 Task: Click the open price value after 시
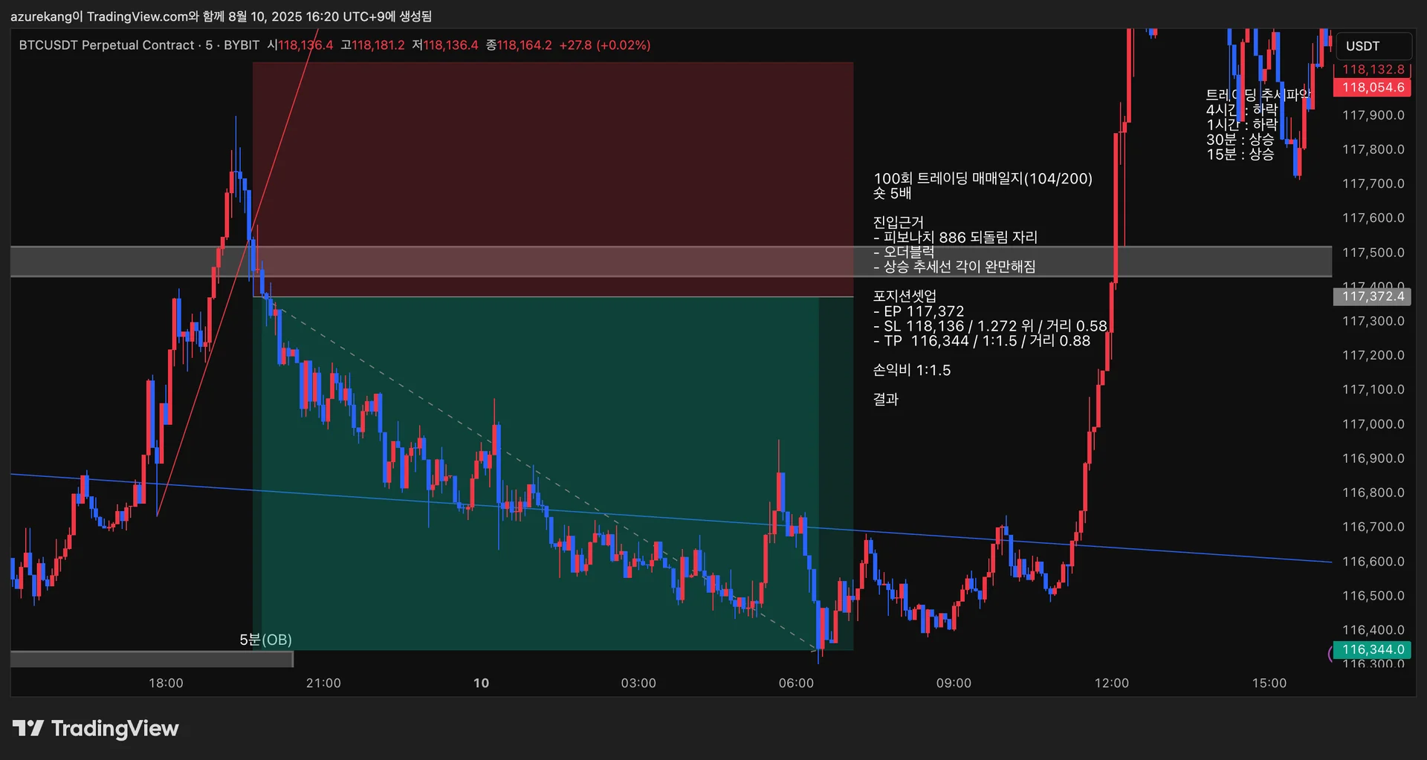click(305, 45)
